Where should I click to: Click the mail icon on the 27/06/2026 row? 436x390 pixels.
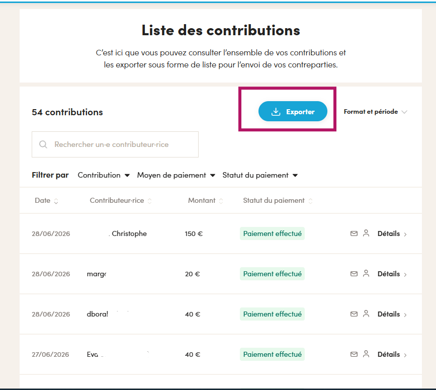click(x=354, y=354)
